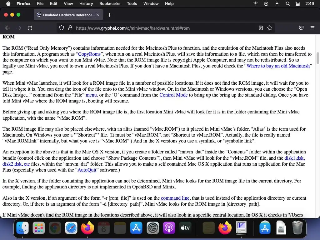This screenshot has height=240, width=320.
Task: Open the user account menu bar icon
Action: click(x=266, y=4)
